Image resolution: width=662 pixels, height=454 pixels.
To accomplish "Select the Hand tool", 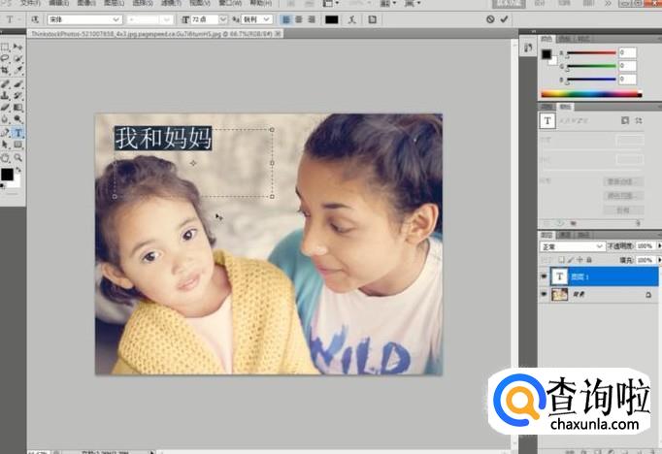I will point(5,157).
